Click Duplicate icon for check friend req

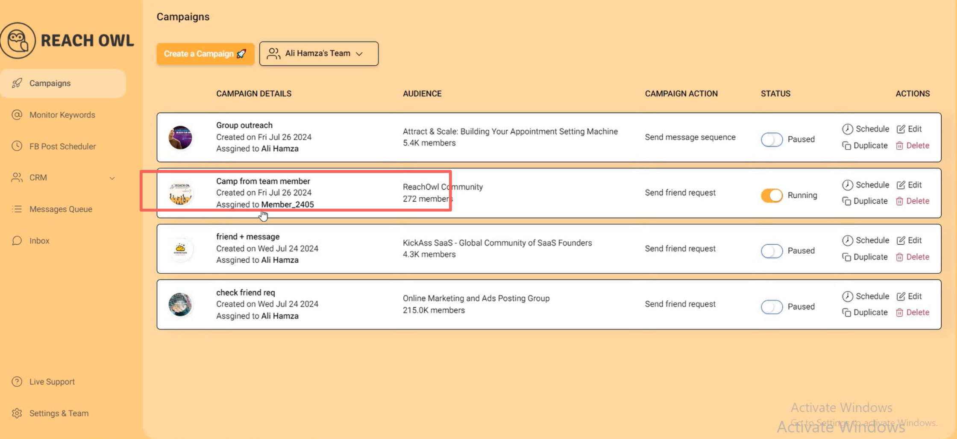point(846,313)
